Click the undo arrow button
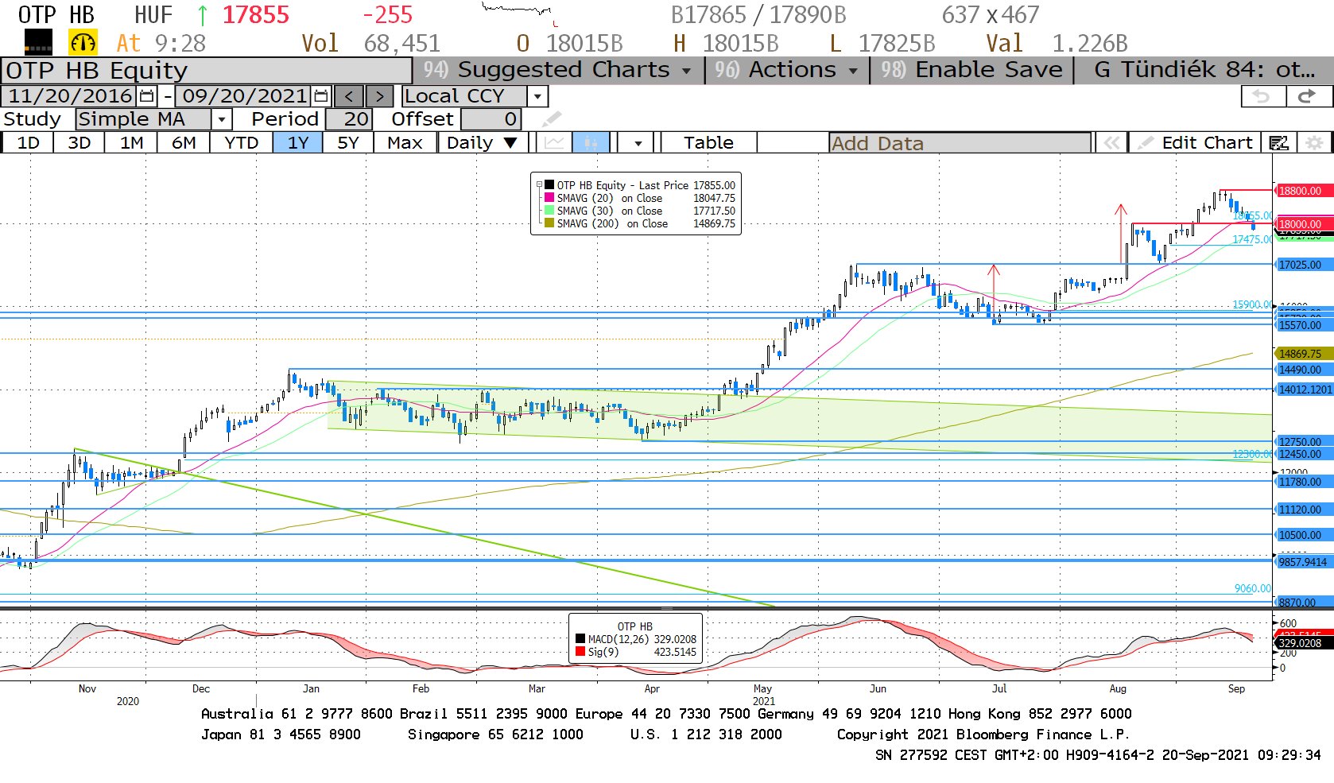The width and height of the screenshot is (1334, 783). coord(1262,96)
